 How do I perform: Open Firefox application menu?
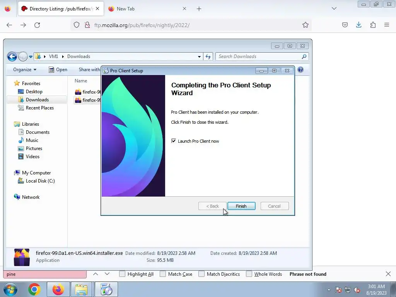(387, 25)
